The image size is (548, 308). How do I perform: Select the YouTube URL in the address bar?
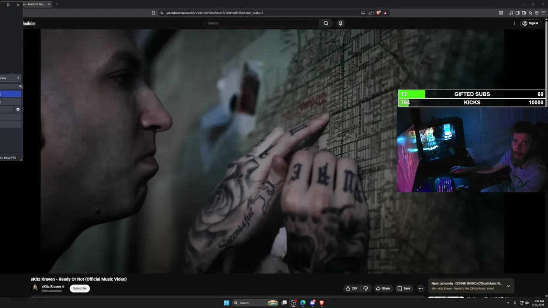tap(214, 13)
